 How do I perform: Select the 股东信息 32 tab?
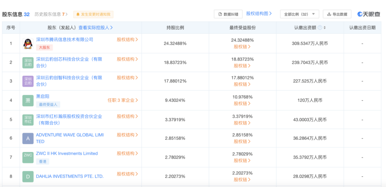point(16,14)
